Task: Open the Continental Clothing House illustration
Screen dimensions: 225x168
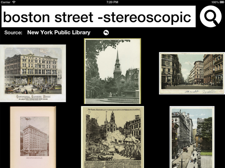Action: [x=33, y=73]
